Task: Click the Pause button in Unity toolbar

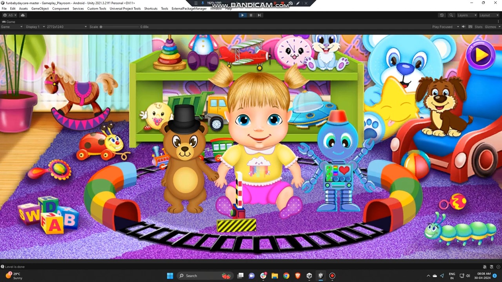Action: (x=251, y=15)
